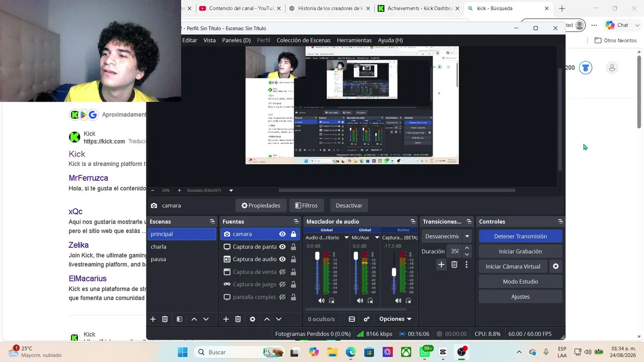
Task: Open preview scaling dropdown arrow
Action: [x=231, y=191]
